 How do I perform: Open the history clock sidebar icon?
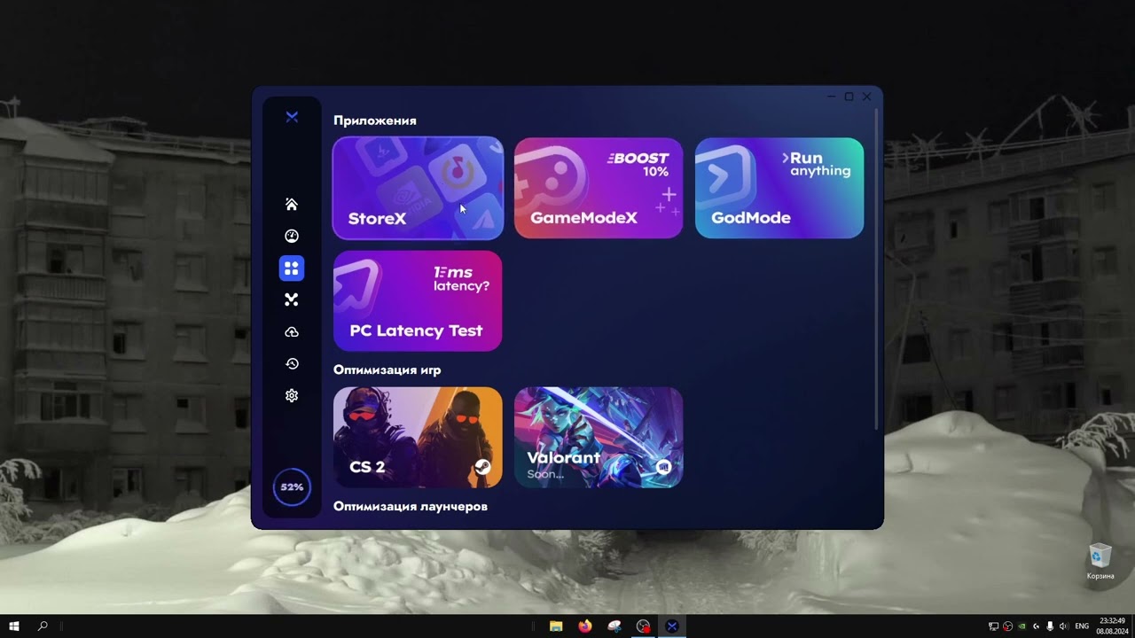[x=291, y=364]
